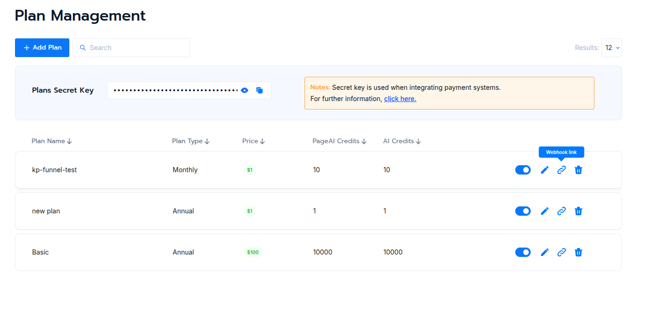Delete the Basic plan
This screenshot has width=667, height=314.
point(578,252)
